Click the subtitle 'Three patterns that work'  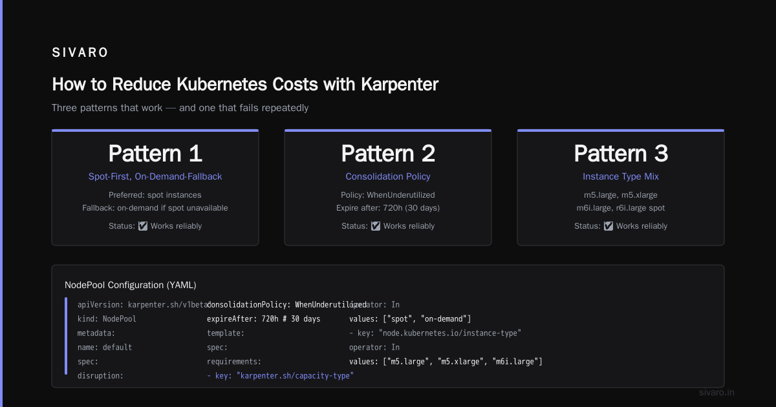tap(180, 108)
